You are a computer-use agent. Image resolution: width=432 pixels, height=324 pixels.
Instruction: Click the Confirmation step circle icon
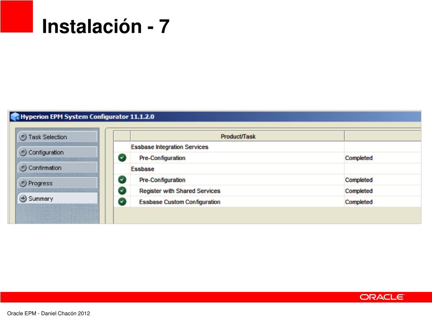click(x=24, y=168)
